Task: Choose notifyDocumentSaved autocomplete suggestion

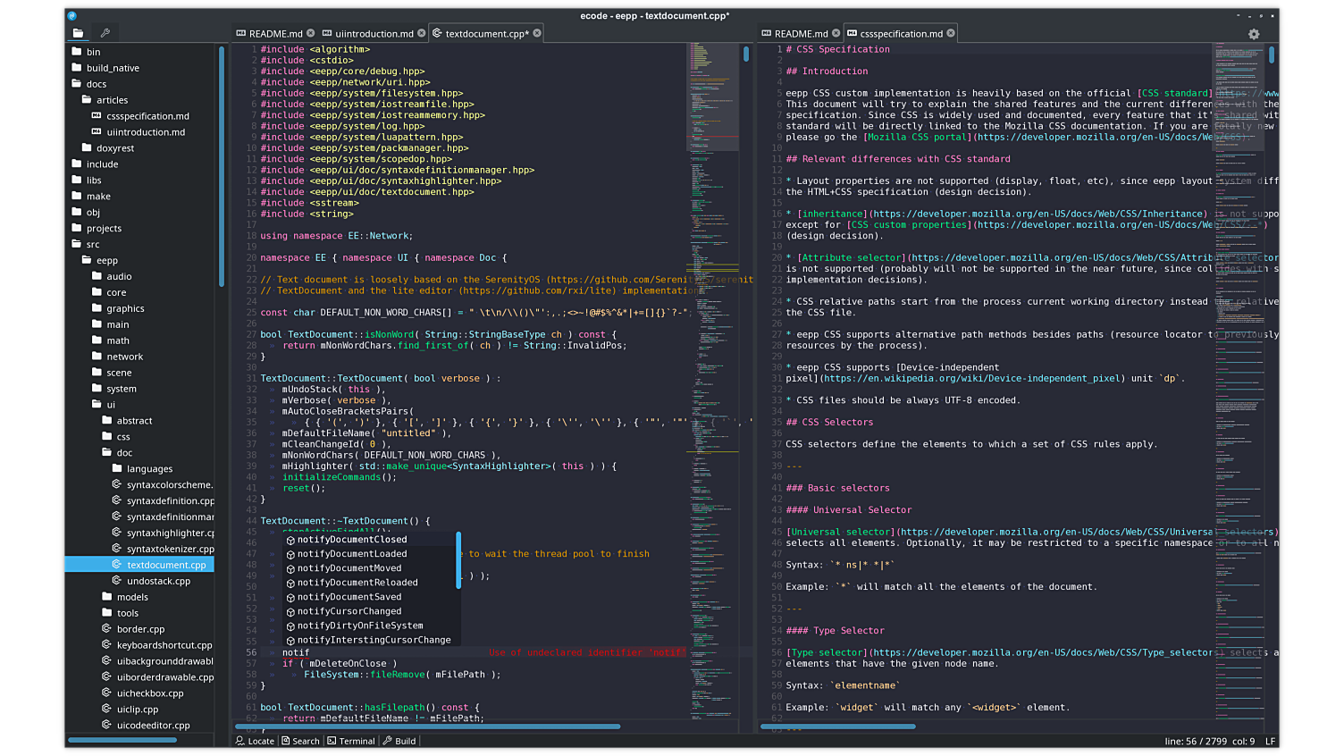Action: point(370,597)
